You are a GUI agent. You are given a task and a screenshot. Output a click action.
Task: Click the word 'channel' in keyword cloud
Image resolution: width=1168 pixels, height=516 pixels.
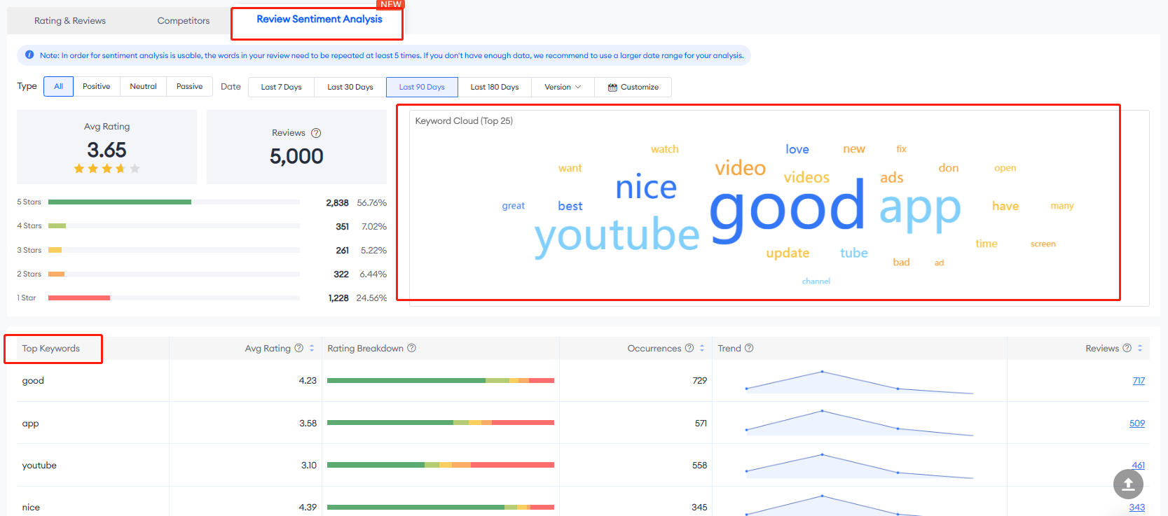point(816,281)
